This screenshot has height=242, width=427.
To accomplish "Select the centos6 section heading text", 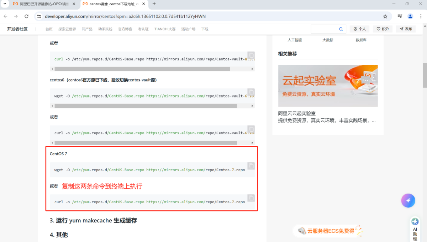I will (103, 80).
